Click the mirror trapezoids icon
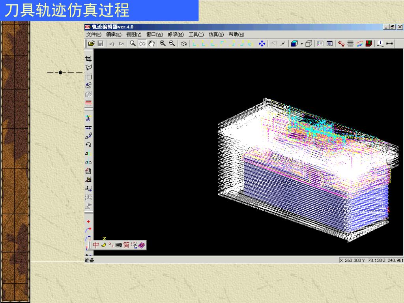The image size is (404, 303). [x=88, y=162]
